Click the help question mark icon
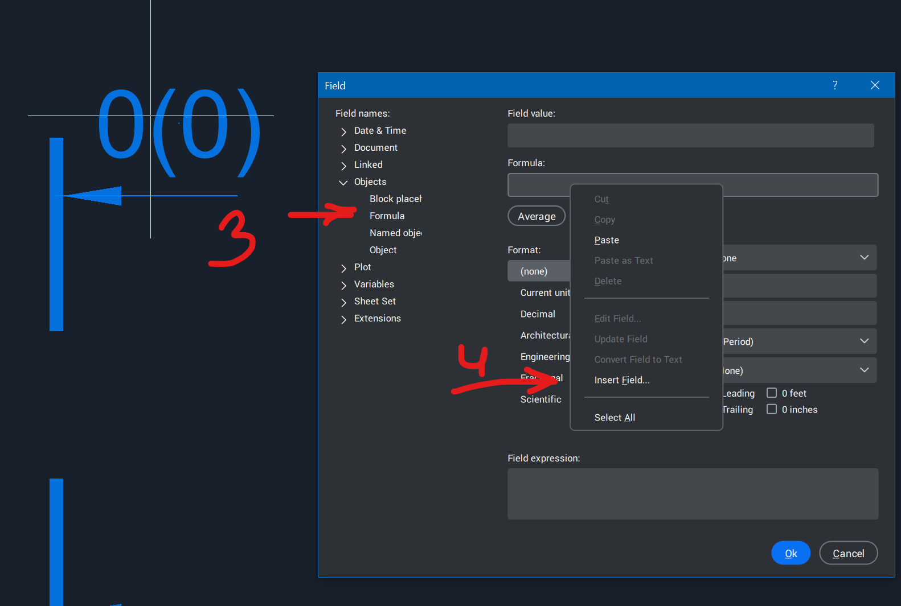Viewport: 901px width, 606px height. tap(835, 85)
